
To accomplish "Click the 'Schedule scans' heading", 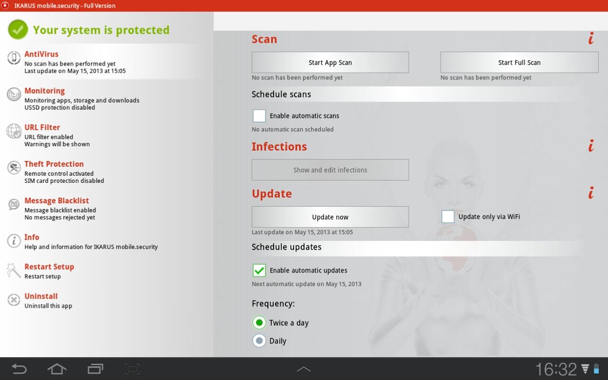I will (x=281, y=94).
